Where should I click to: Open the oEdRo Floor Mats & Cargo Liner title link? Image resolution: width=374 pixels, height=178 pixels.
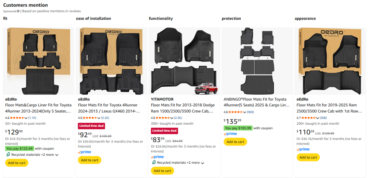coord(38,108)
